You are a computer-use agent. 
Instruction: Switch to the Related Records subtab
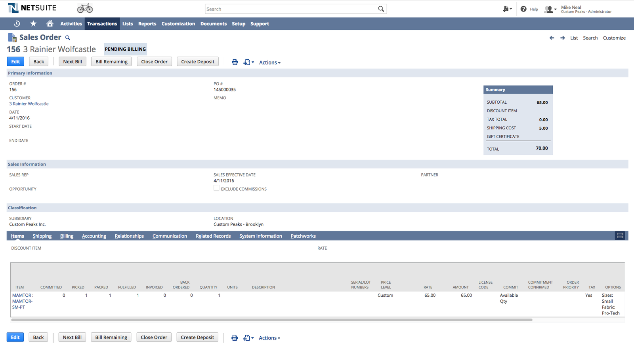pos(213,236)
